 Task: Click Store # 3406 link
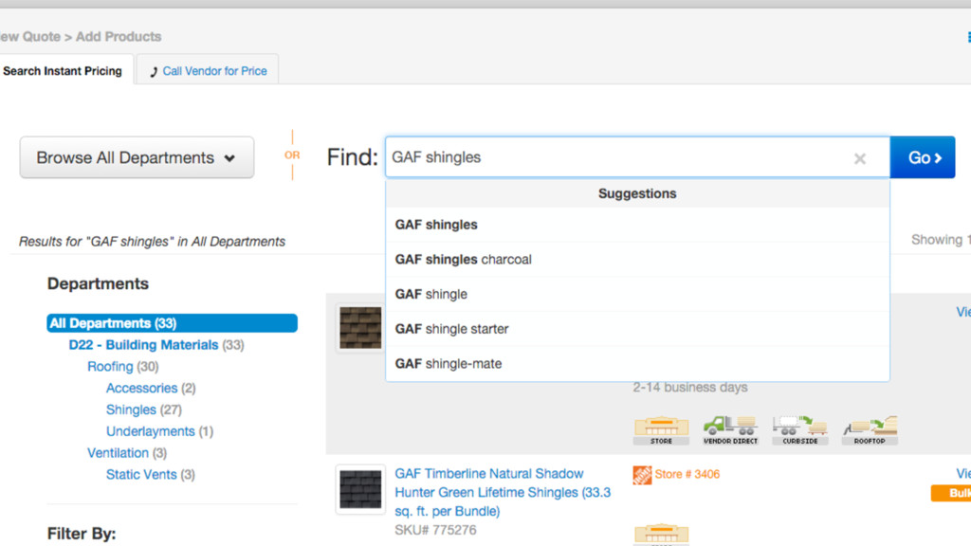pos(687,474)
